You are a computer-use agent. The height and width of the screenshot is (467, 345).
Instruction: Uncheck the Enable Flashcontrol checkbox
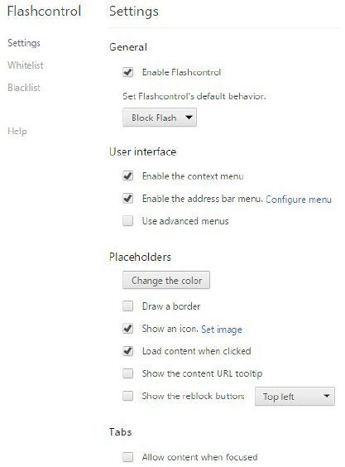[128, 72]
